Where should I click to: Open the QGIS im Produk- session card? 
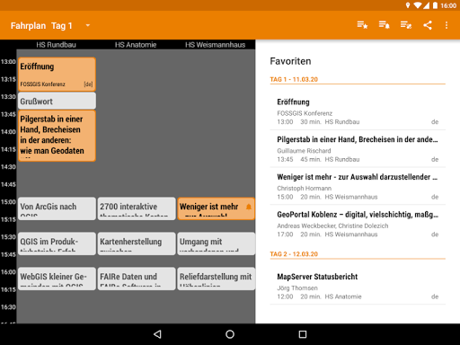pos(57,243)
